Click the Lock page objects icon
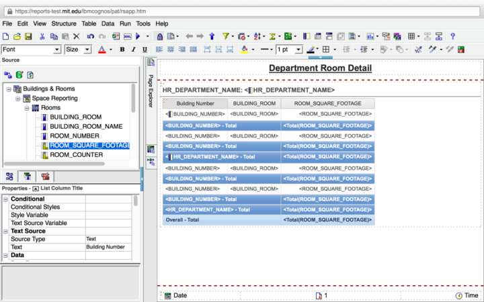The width and height of the screenshot is (484, 302). click(160, 36)
